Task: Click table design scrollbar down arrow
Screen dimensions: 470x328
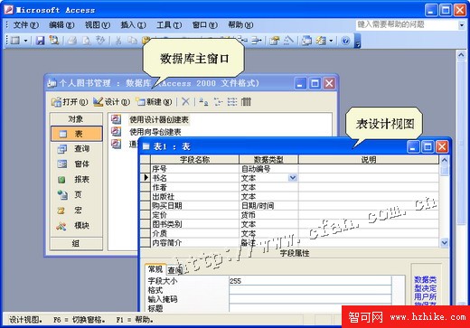Action: point(445,242)
